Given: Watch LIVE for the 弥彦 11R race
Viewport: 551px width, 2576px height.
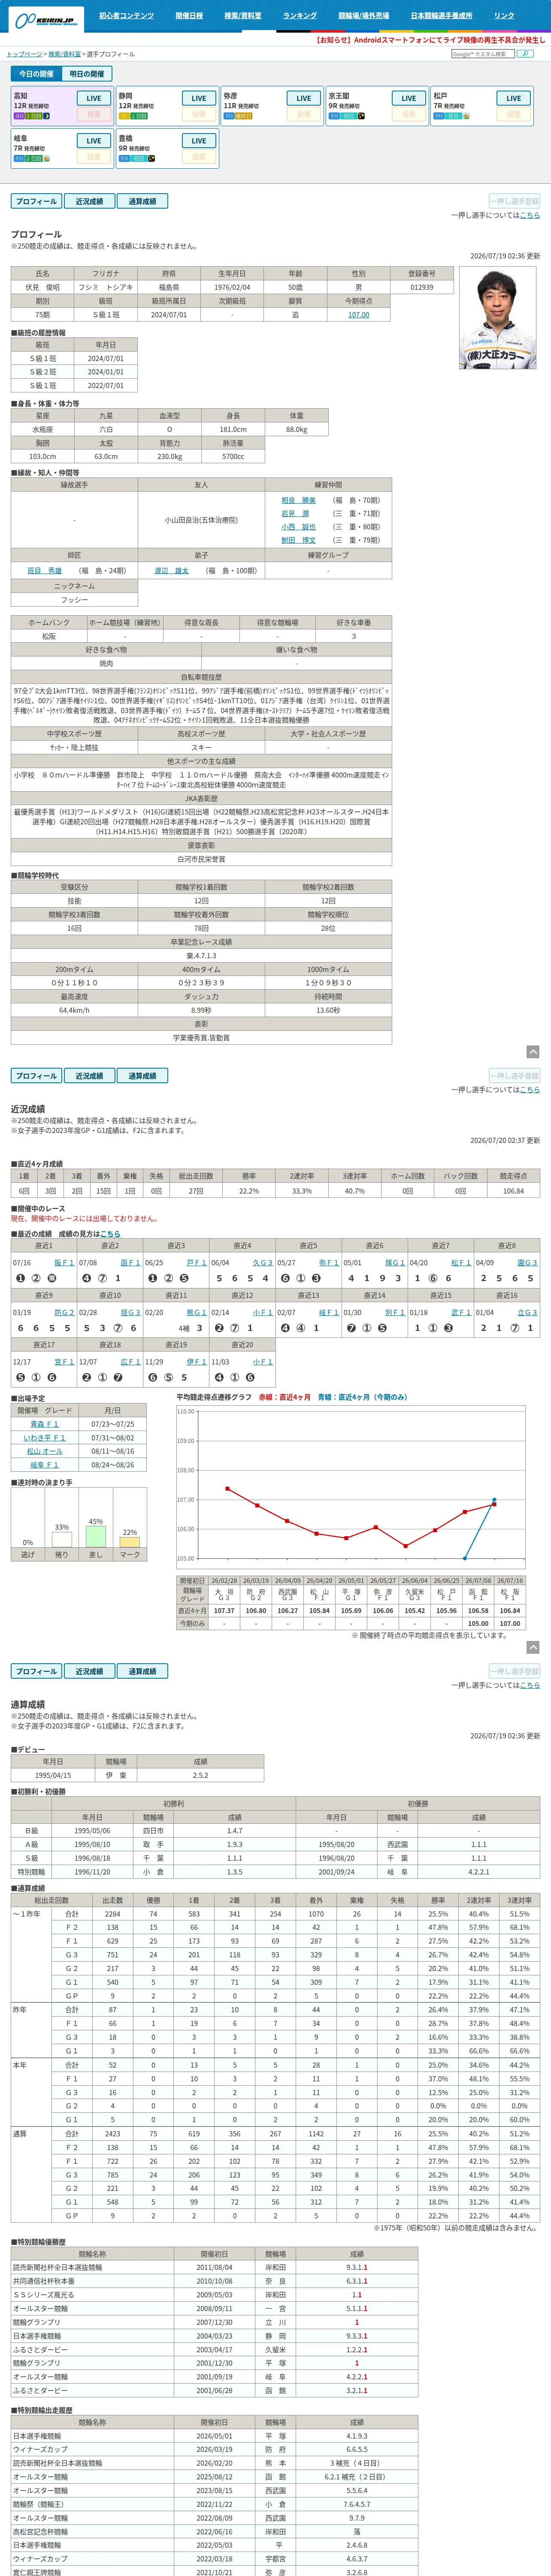Looking at the screenshot, I should [x=304, y=98].
